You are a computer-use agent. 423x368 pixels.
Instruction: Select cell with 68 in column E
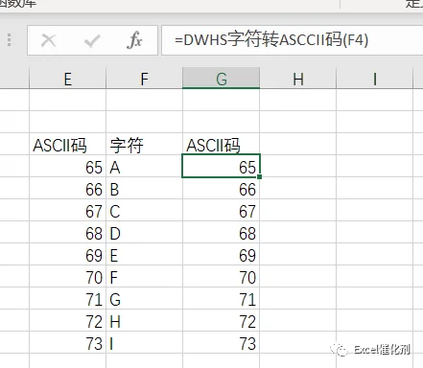[x=67, y=232]
